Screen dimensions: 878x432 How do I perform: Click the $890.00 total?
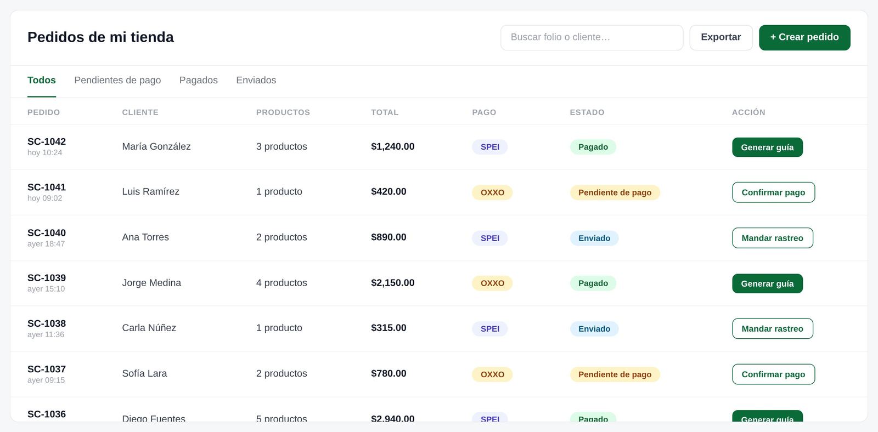tap(389, 237)
